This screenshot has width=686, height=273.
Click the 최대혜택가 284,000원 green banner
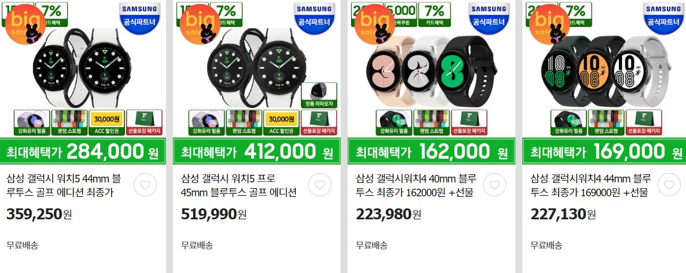click(83, 151)
